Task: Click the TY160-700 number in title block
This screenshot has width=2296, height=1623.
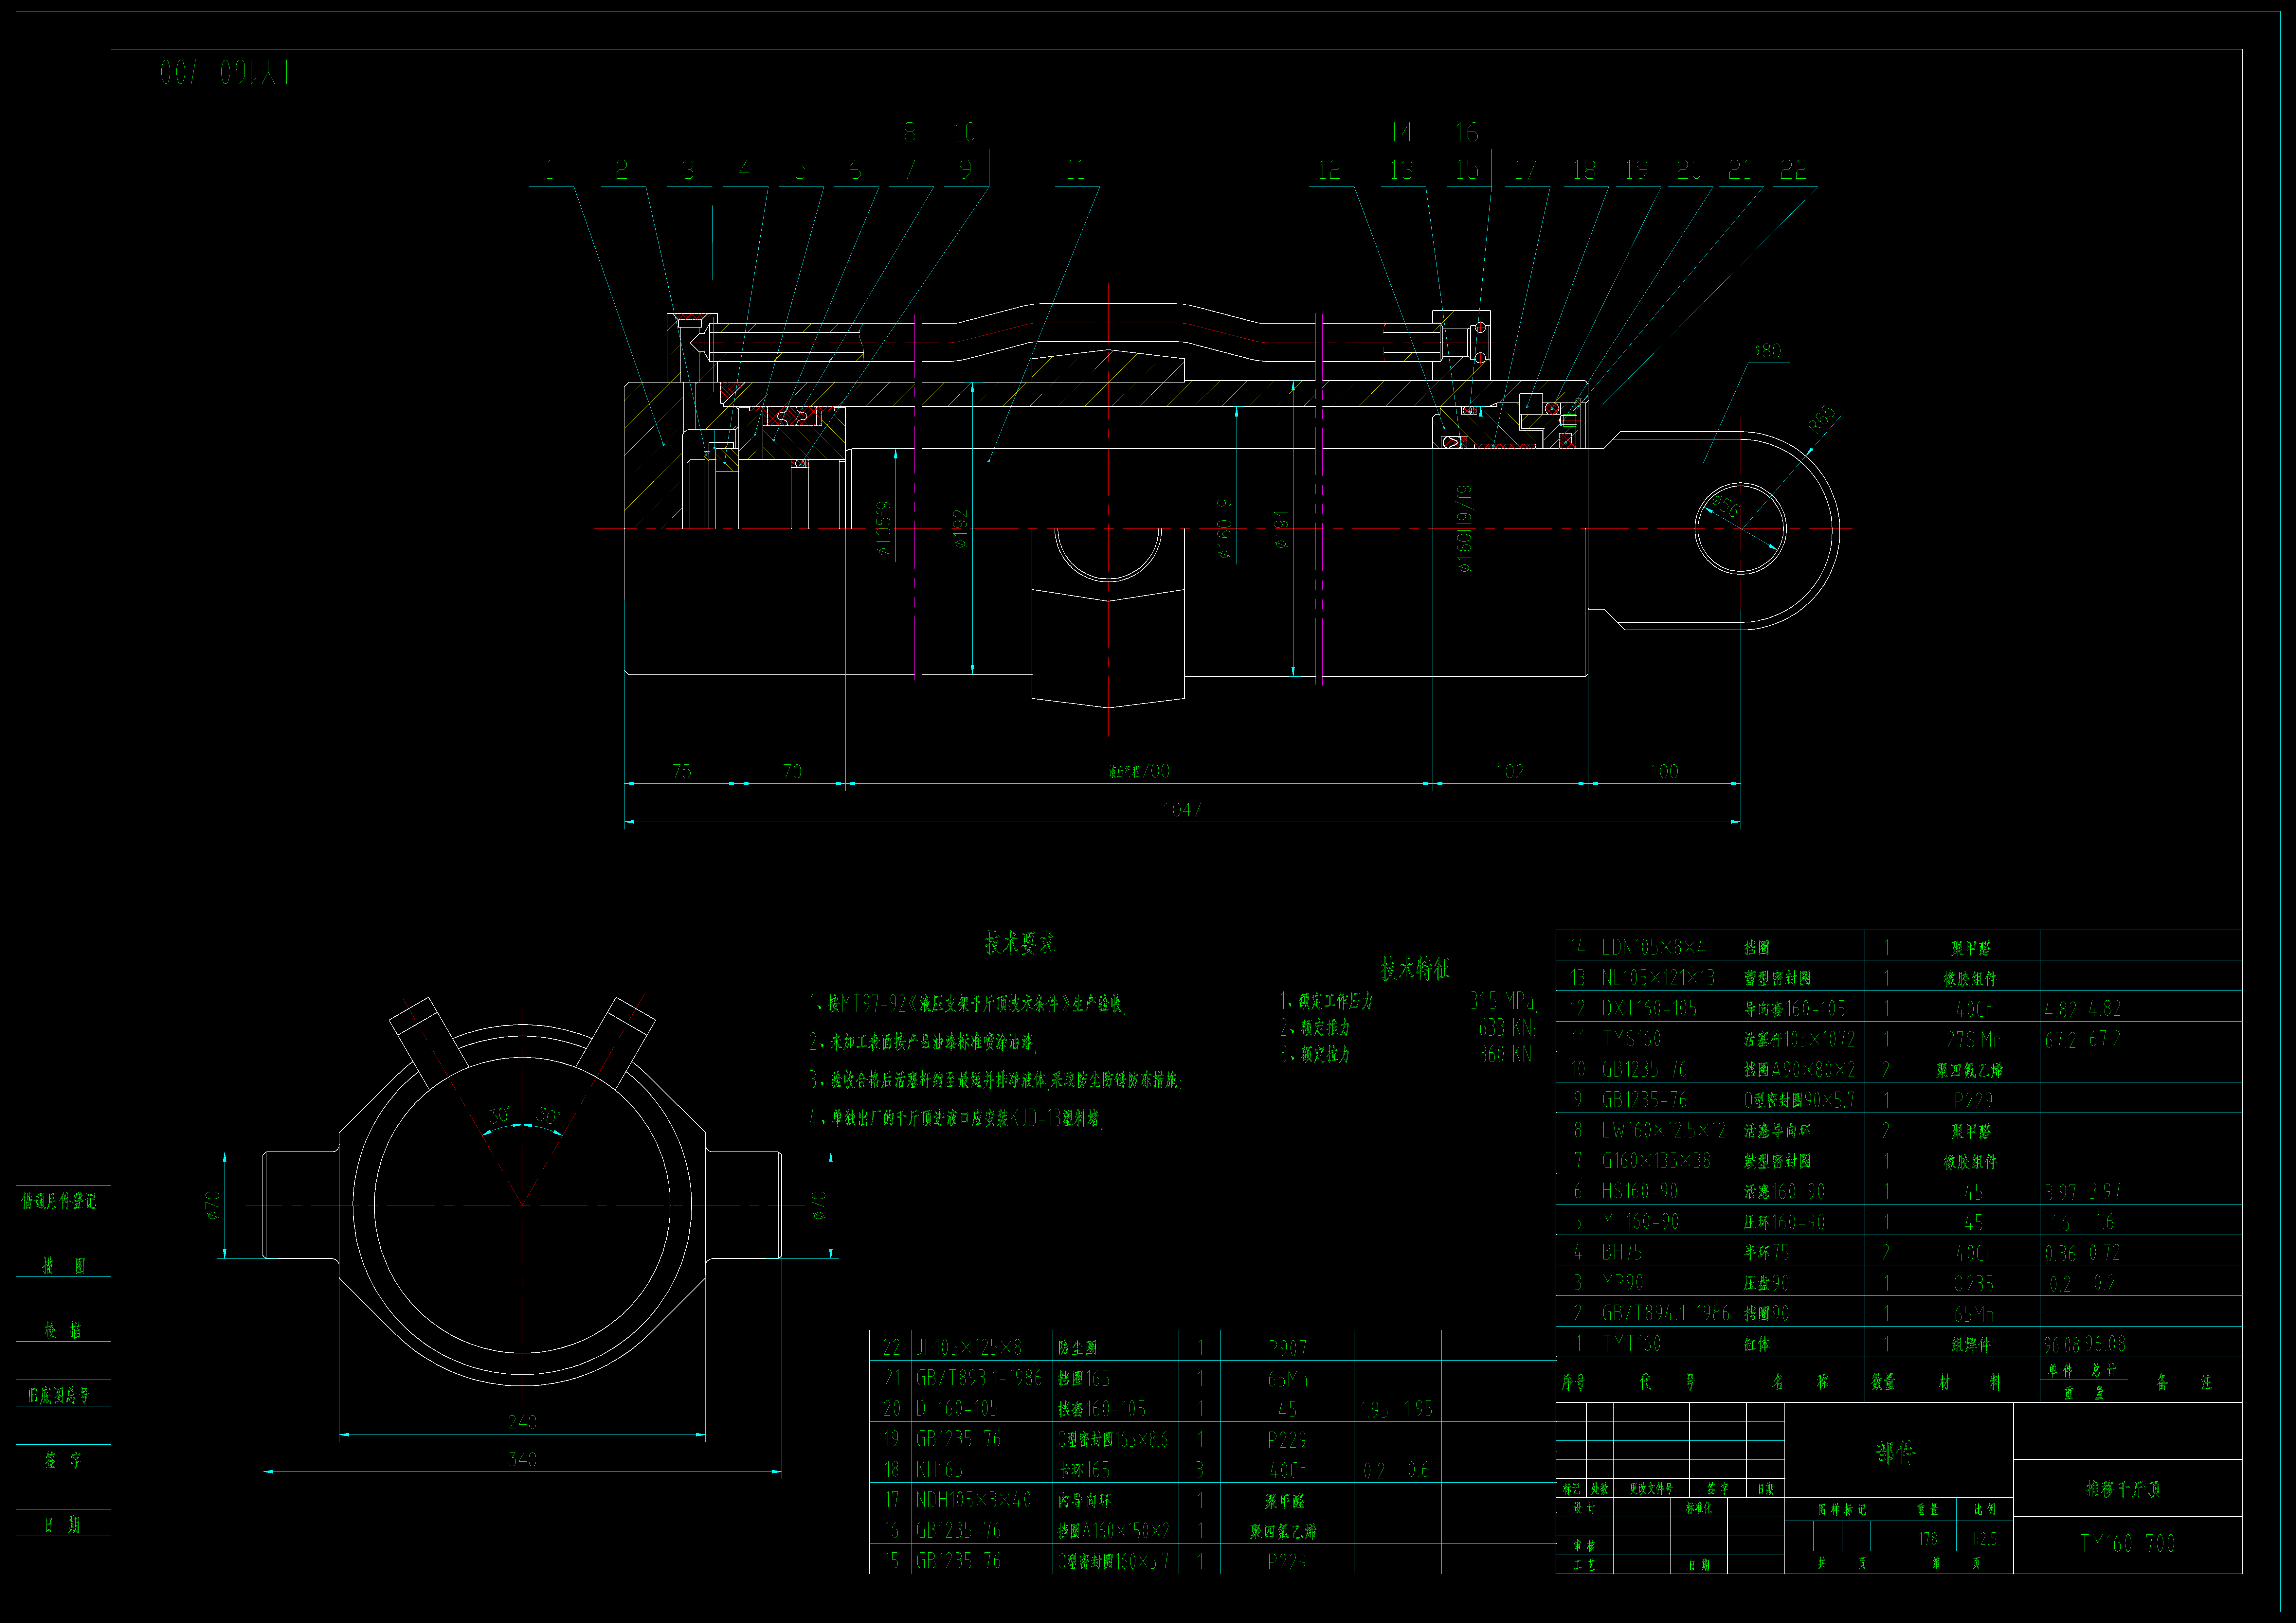Action: click(2127, 1544)
